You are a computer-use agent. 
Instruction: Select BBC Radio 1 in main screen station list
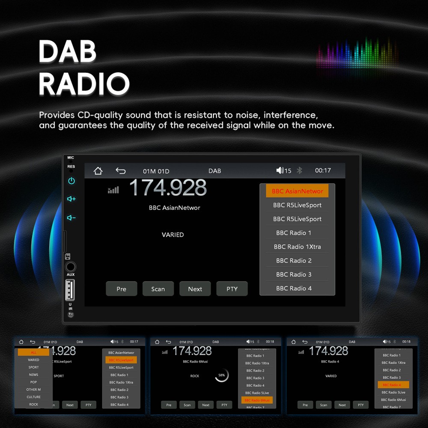[x=297, y=233]
